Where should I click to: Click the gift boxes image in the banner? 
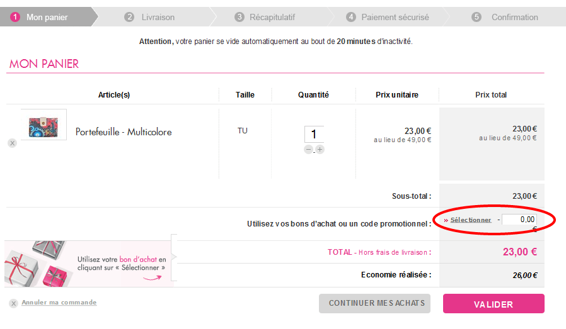pos(38,264)
